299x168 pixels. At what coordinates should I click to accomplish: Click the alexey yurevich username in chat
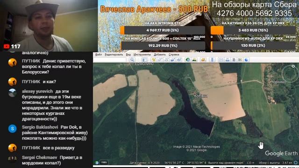37,91
